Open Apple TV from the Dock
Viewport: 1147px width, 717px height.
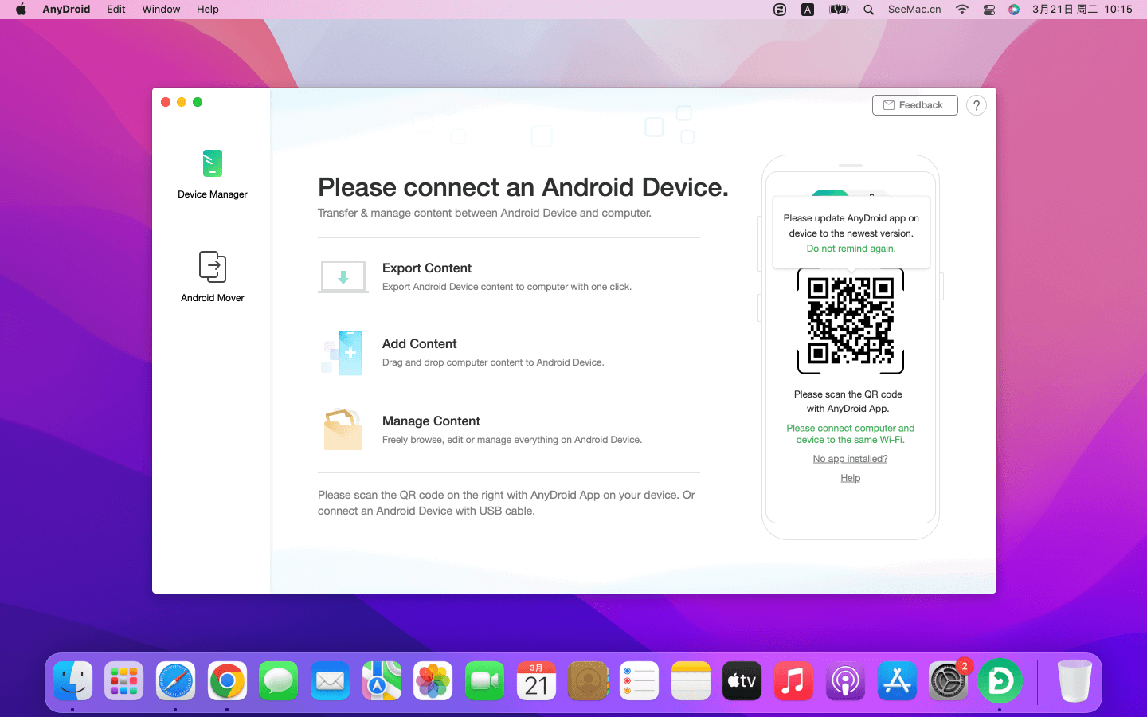[742, 681]
